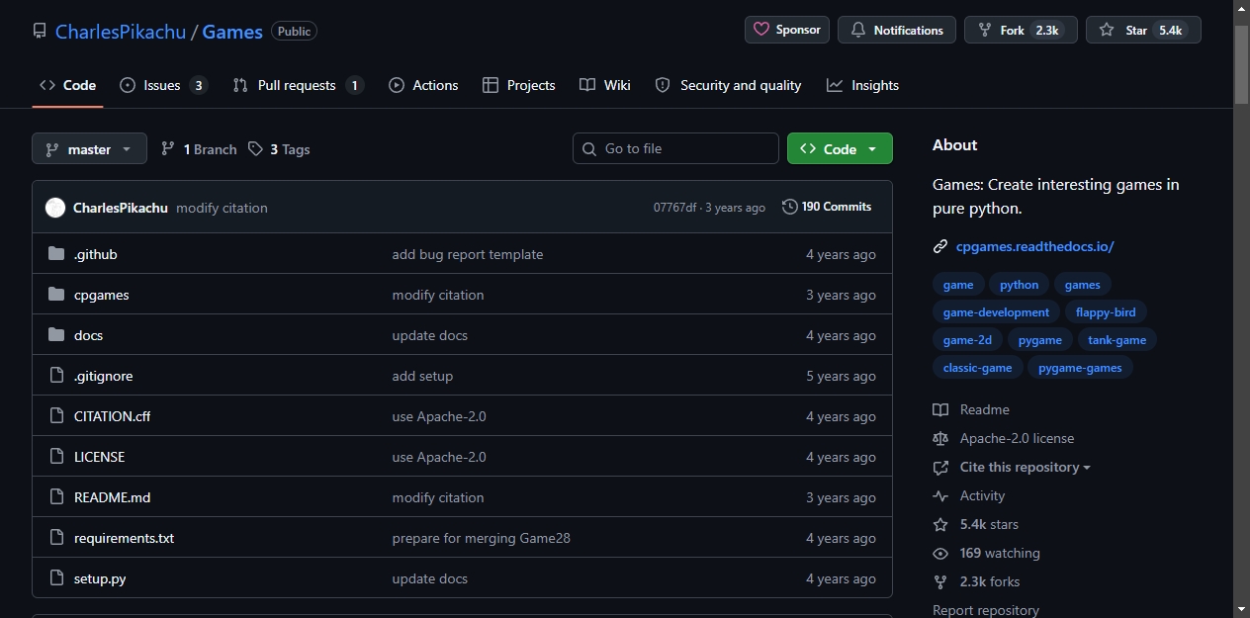Viewport: 1250px width, 618px height.
Task: Click the docs folder icon
Action: coord(55,335)
